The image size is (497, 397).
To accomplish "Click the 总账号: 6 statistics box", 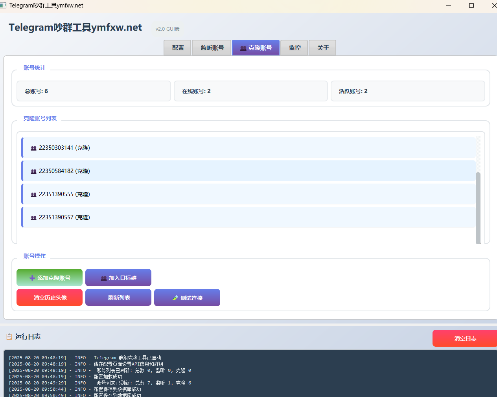I will coord(94,91).
